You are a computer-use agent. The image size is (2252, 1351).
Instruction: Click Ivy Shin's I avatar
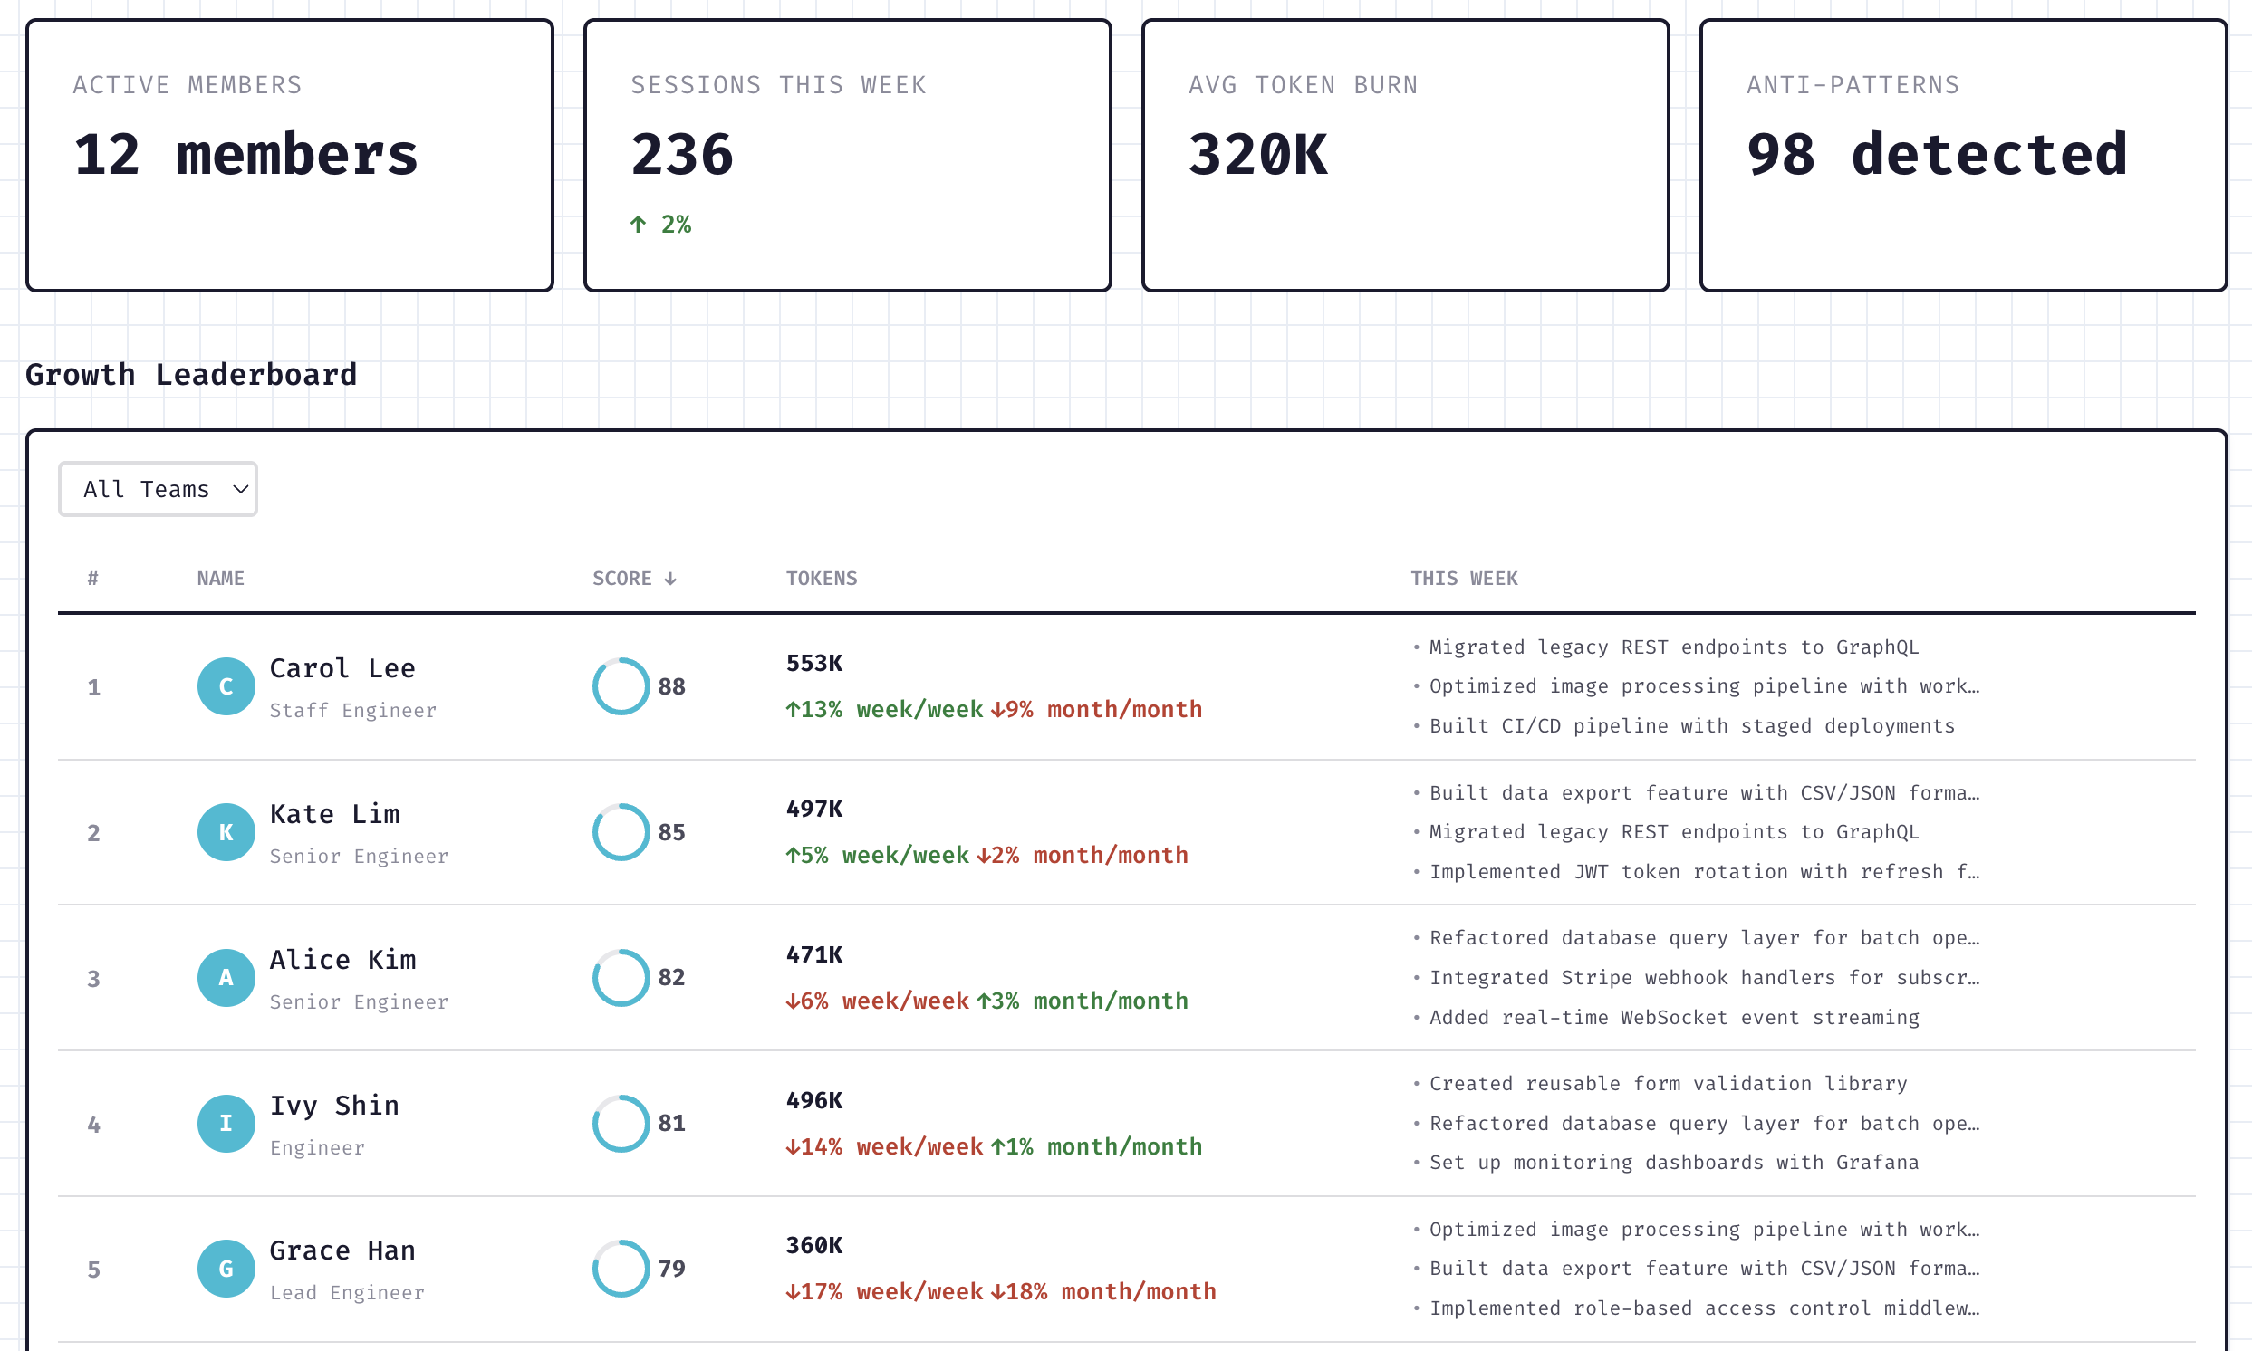pyautogui.click(x=226, y=1124)
